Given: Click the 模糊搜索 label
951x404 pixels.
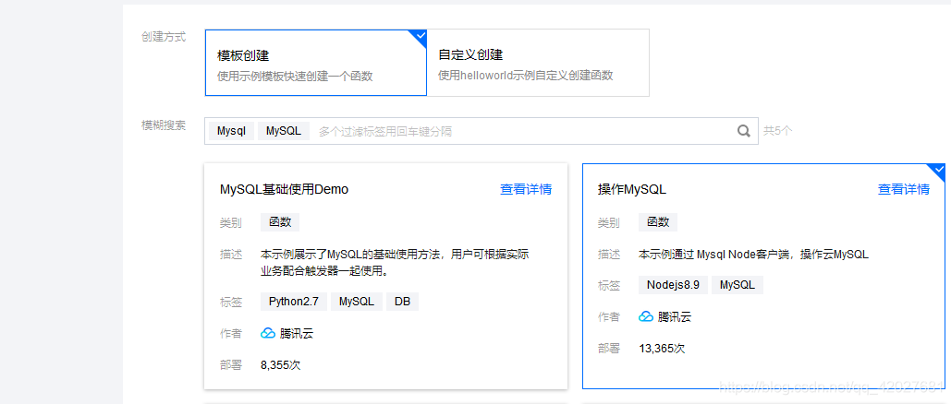Looking at the screenshot, I should coord(164,125).
